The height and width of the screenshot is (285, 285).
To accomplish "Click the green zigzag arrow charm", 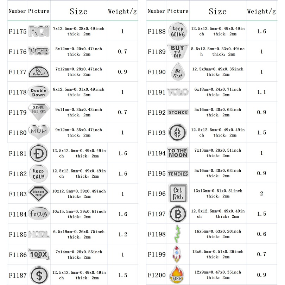I will pos(178,234).
